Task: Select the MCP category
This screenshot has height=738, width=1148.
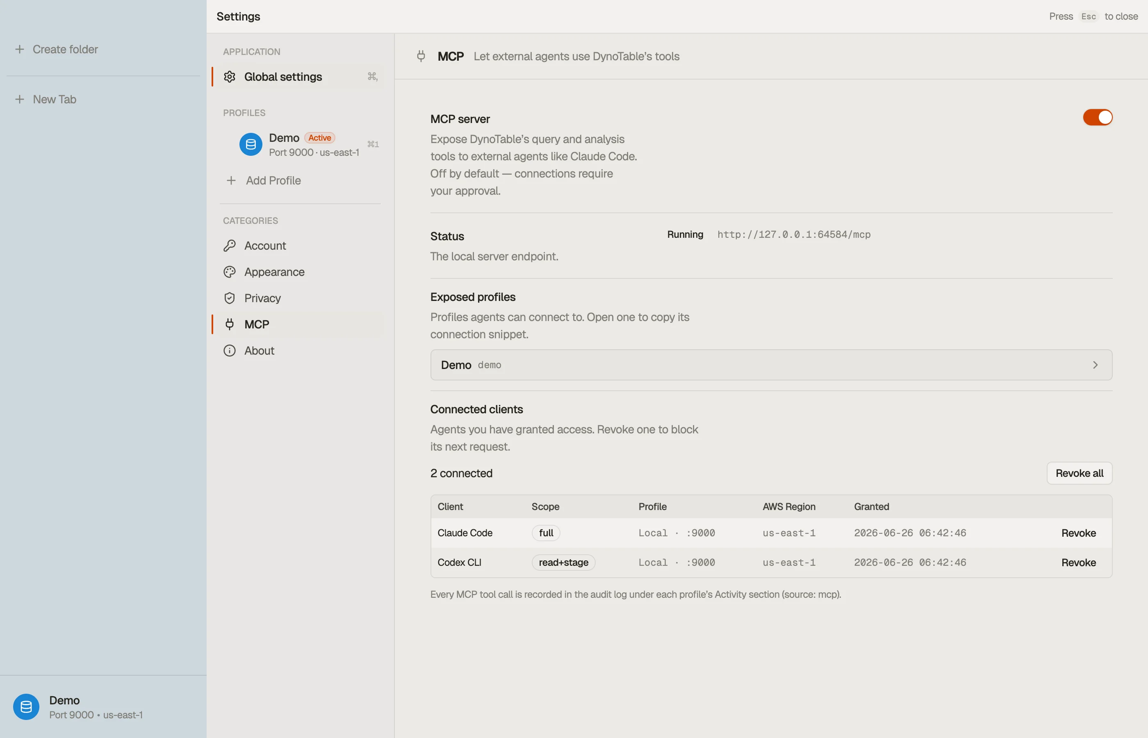Action: 299,324
